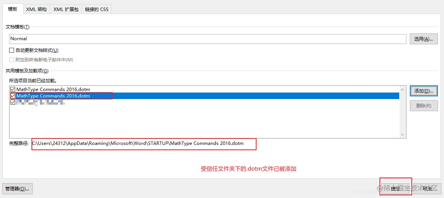This screenshot has height=198, width=444.
Task: Enable 自动更新文档样式 checkbox
Action: [12, 50]
